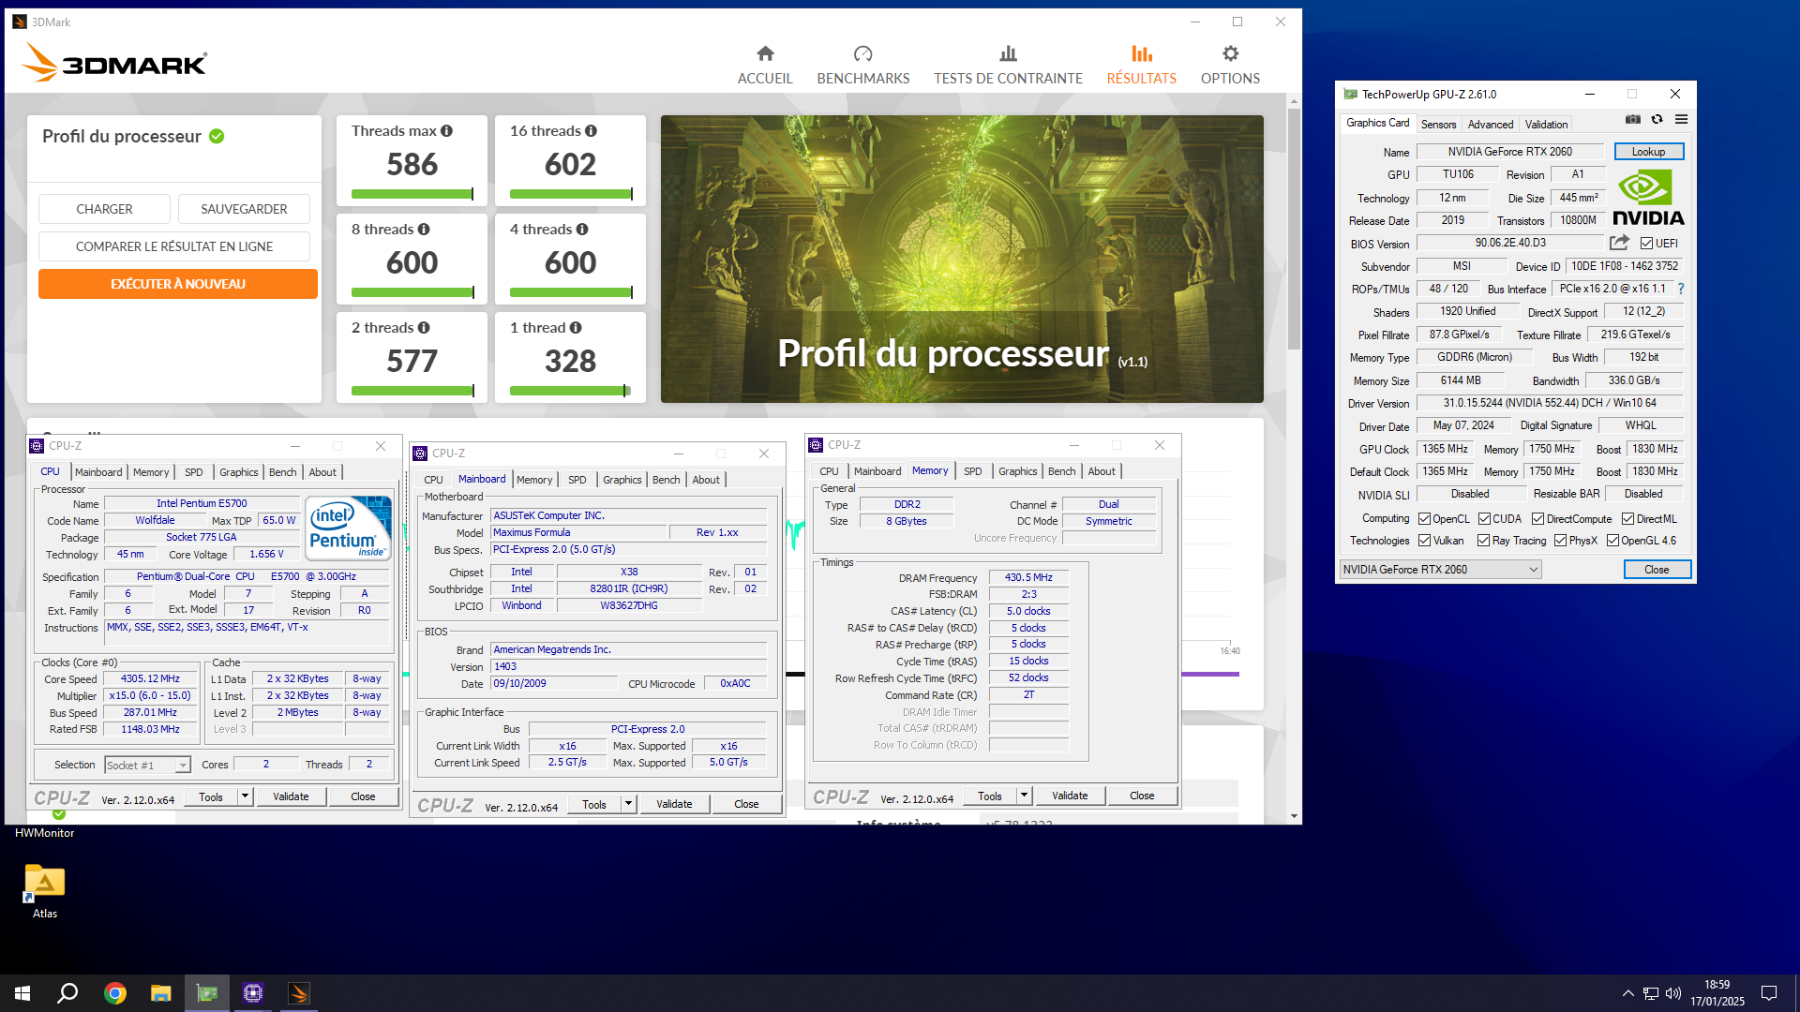Toggle the Vulkan checkbox

point(1424,541)
